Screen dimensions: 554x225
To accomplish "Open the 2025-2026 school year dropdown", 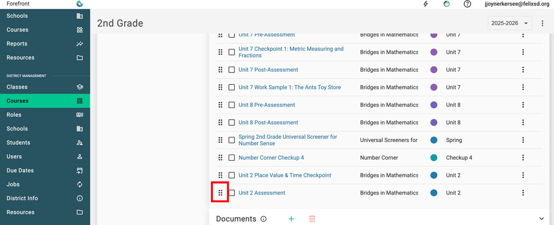I will click(x=509, y=23).
